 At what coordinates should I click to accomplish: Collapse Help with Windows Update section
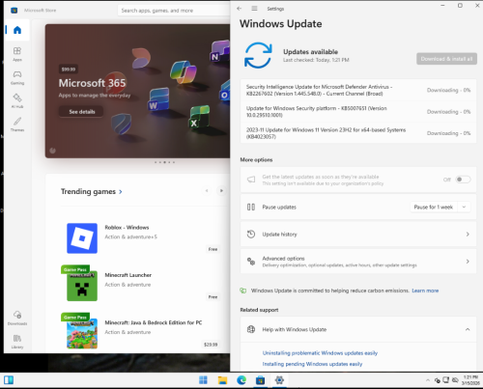click(x=468, y=329)
